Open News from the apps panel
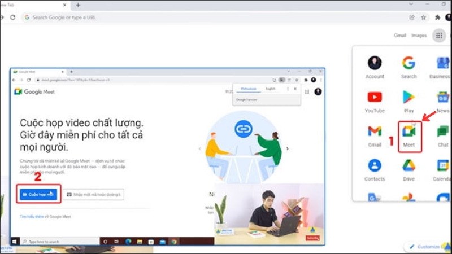 point(443,102)
